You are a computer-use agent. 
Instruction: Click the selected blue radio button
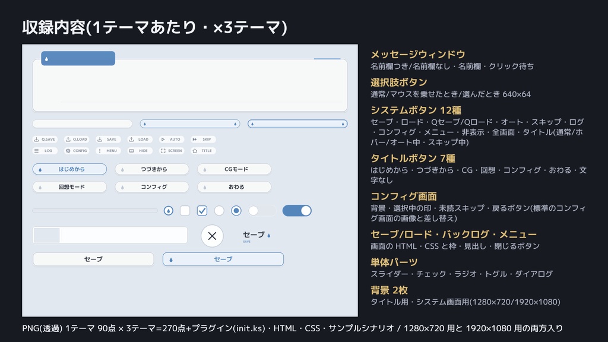pos(236,211)
